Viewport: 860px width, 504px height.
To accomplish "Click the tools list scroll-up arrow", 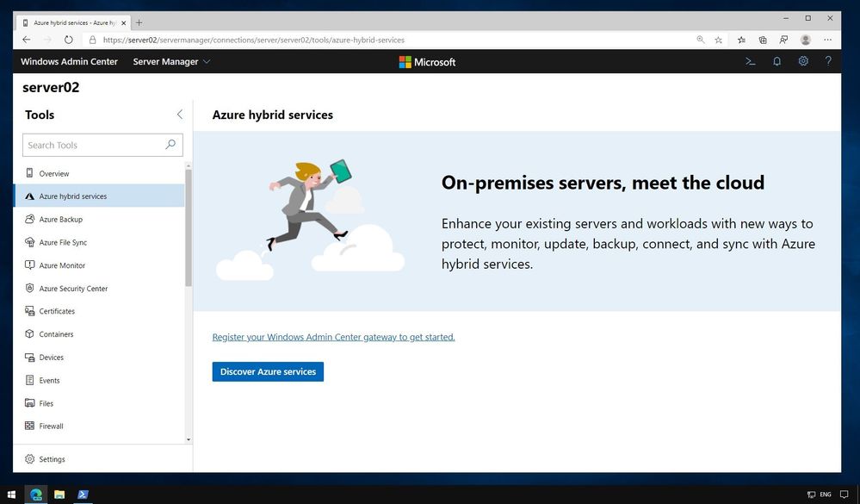I will (x=189, y=165).
